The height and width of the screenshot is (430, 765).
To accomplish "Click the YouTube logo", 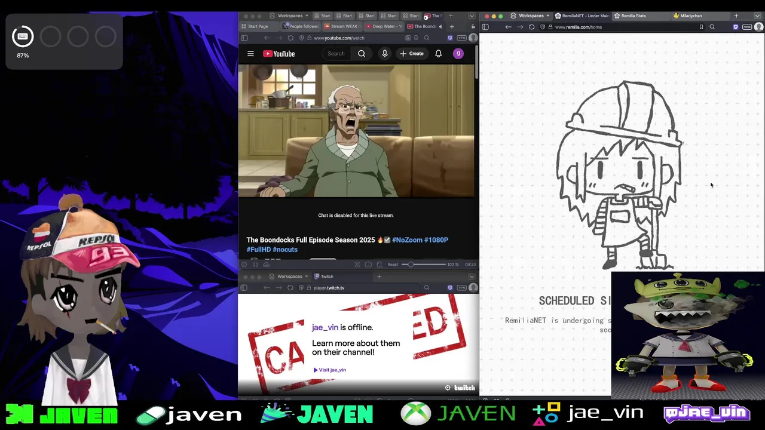I will pos(279,54).
